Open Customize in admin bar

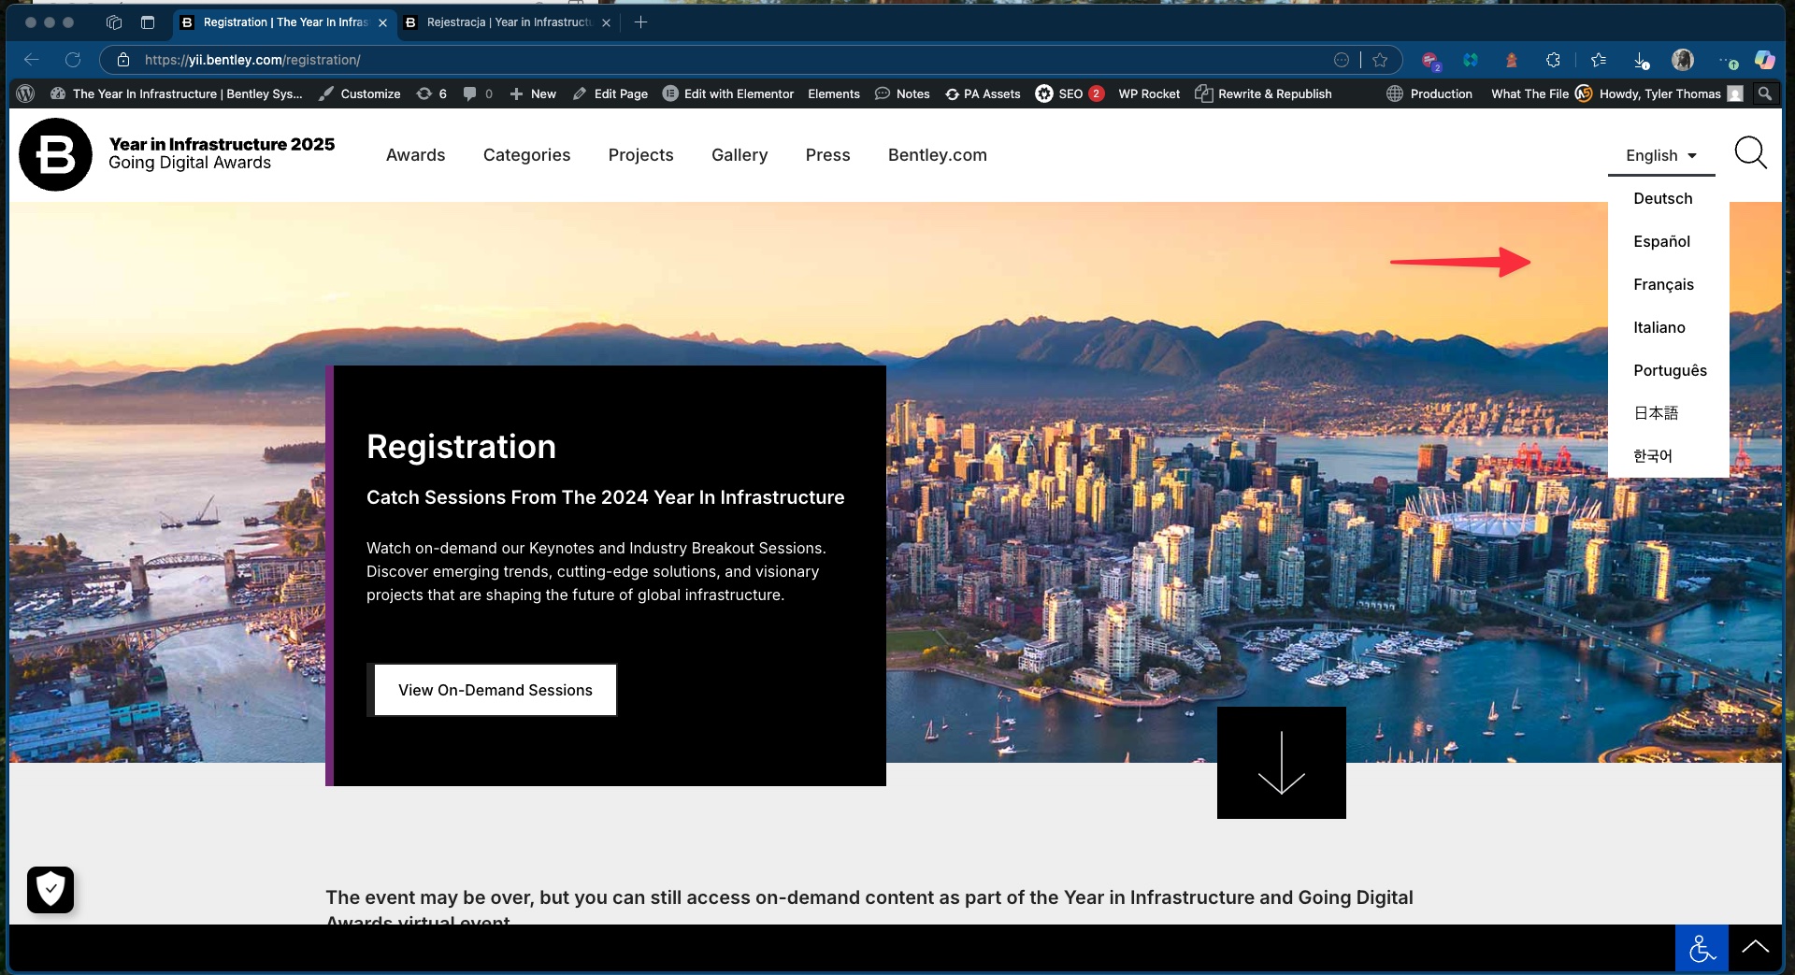(360, 93)
